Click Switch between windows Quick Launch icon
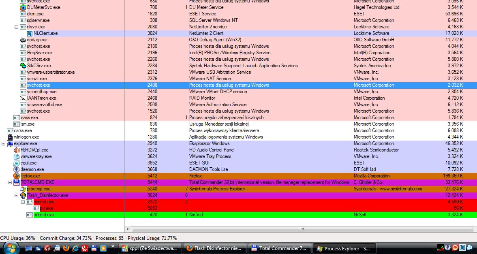 tap(38, 248)
